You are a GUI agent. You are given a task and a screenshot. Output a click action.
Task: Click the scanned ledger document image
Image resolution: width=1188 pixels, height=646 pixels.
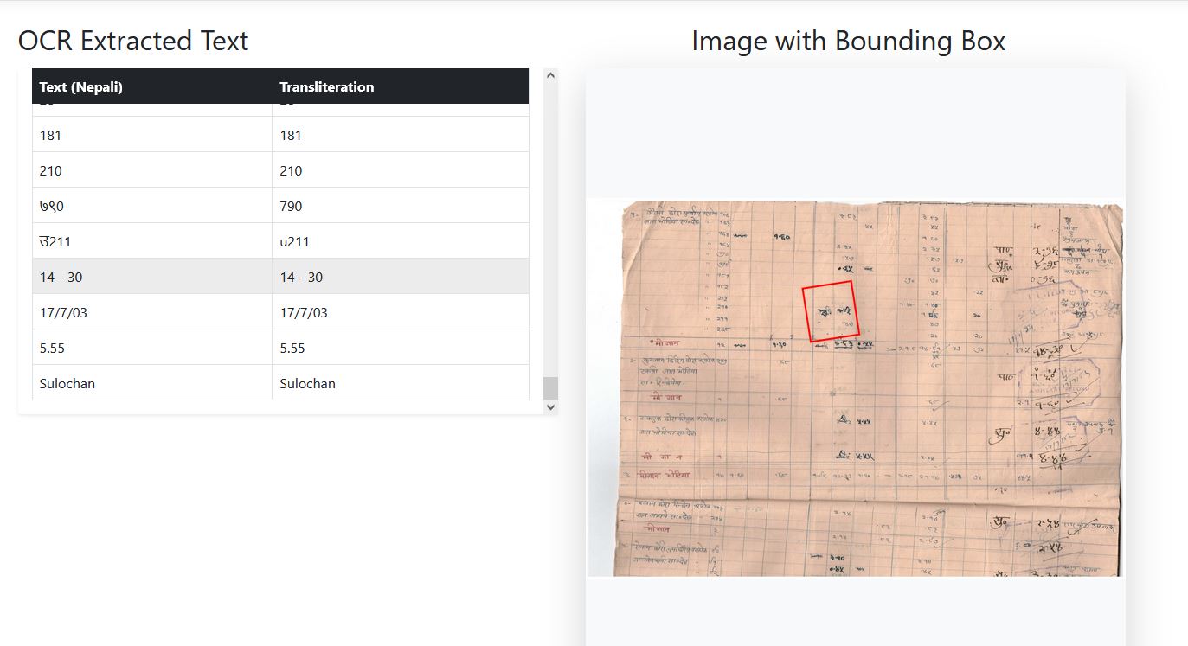[x=856, y=388]
